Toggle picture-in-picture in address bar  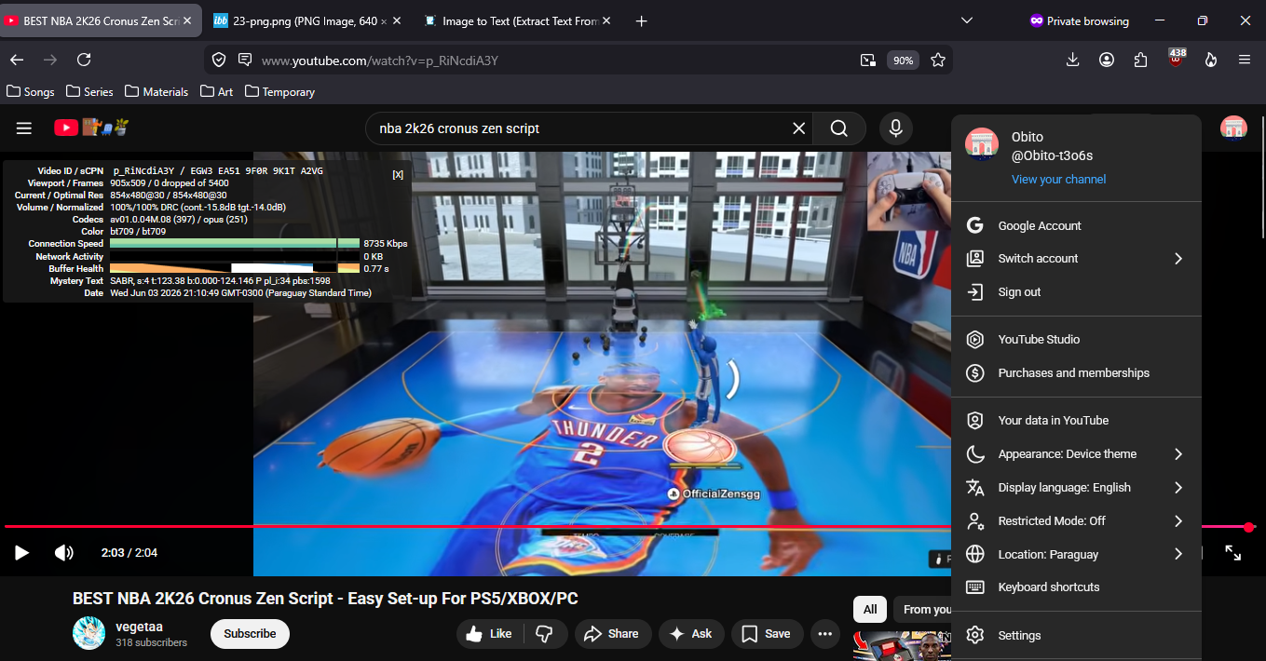867,60
